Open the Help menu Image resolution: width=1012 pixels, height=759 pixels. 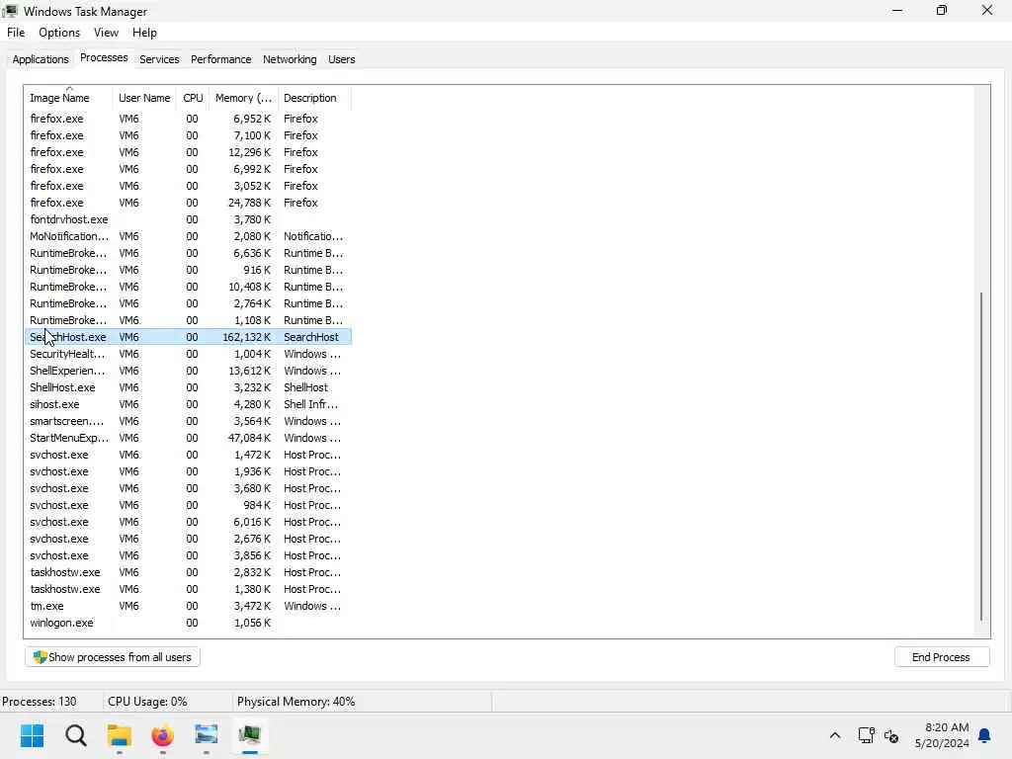pyautogui.click(x=144, y=33)
